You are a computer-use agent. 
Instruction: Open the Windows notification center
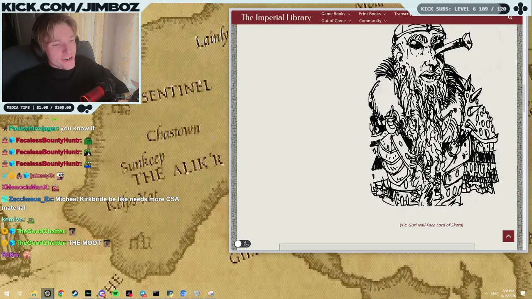(x=523, y=294)
